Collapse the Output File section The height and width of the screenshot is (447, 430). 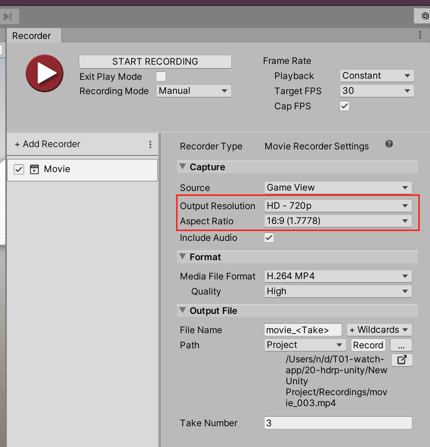click(183, 310)
